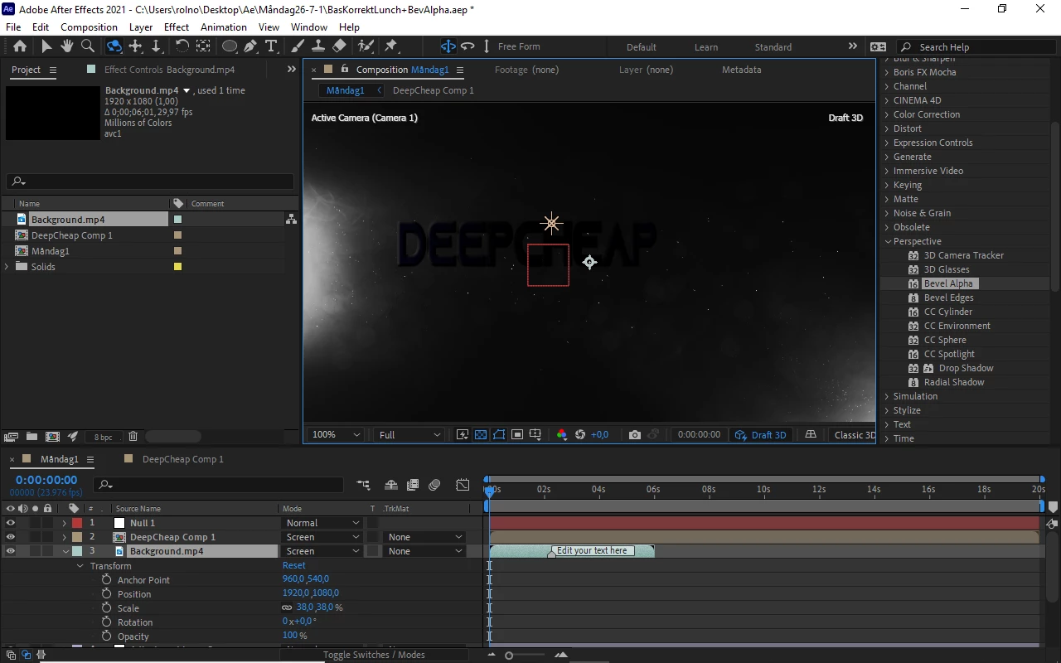Open the magnification 100% dropdown

(x=337, y=434)
